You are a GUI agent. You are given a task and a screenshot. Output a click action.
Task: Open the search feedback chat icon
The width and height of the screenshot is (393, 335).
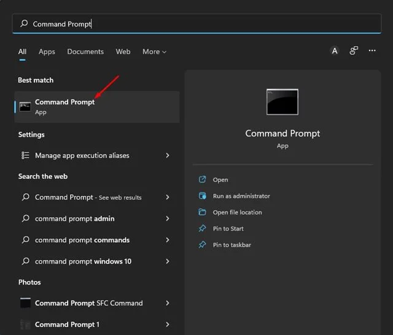(x=354, y=50)
